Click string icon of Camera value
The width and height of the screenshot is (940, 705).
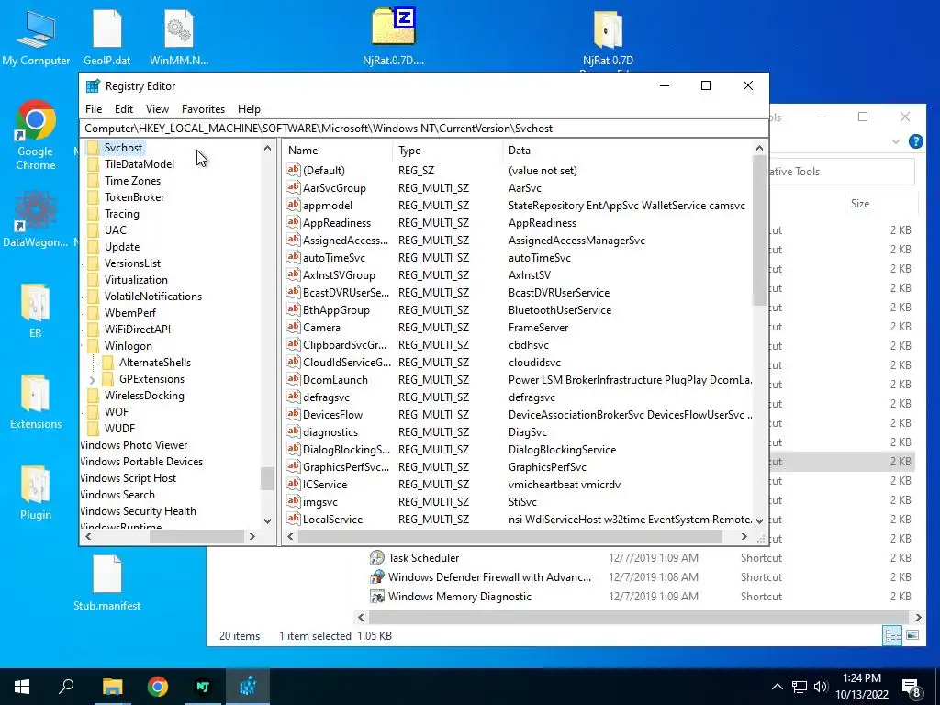pyautogui.click(x=293, y=328)
